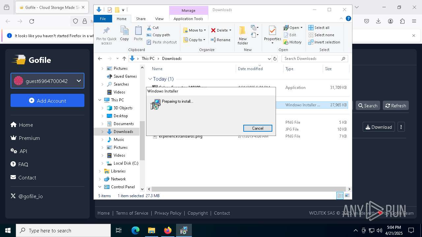Select Documents in navigation tree
This screenshot has height=237, width=422.
[x=124, y=124]
